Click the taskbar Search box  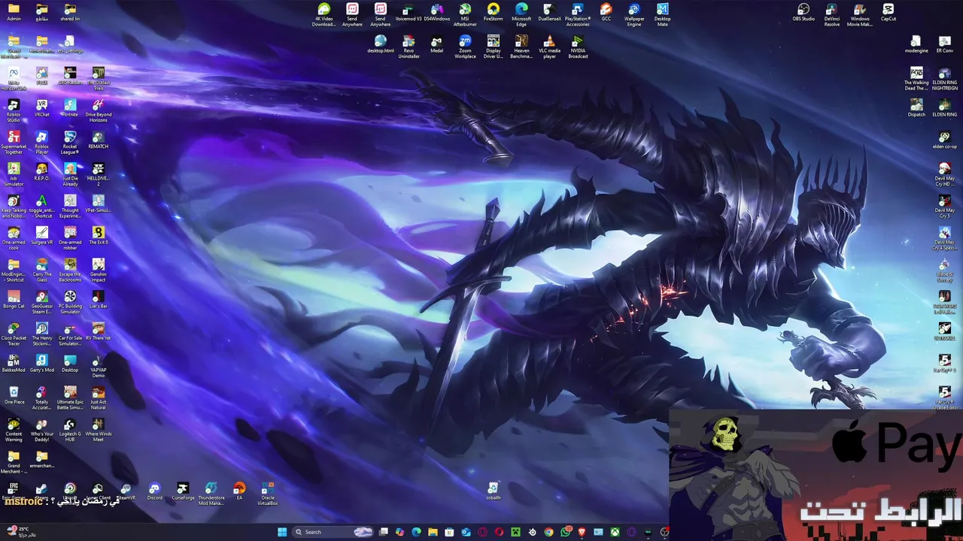(x=333, y=532)
